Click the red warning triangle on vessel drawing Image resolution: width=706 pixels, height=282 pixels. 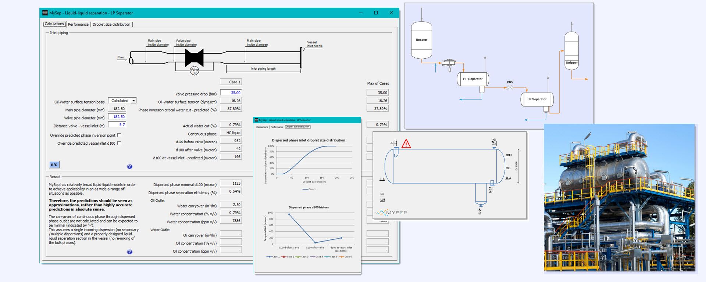[x=406, y=144]
